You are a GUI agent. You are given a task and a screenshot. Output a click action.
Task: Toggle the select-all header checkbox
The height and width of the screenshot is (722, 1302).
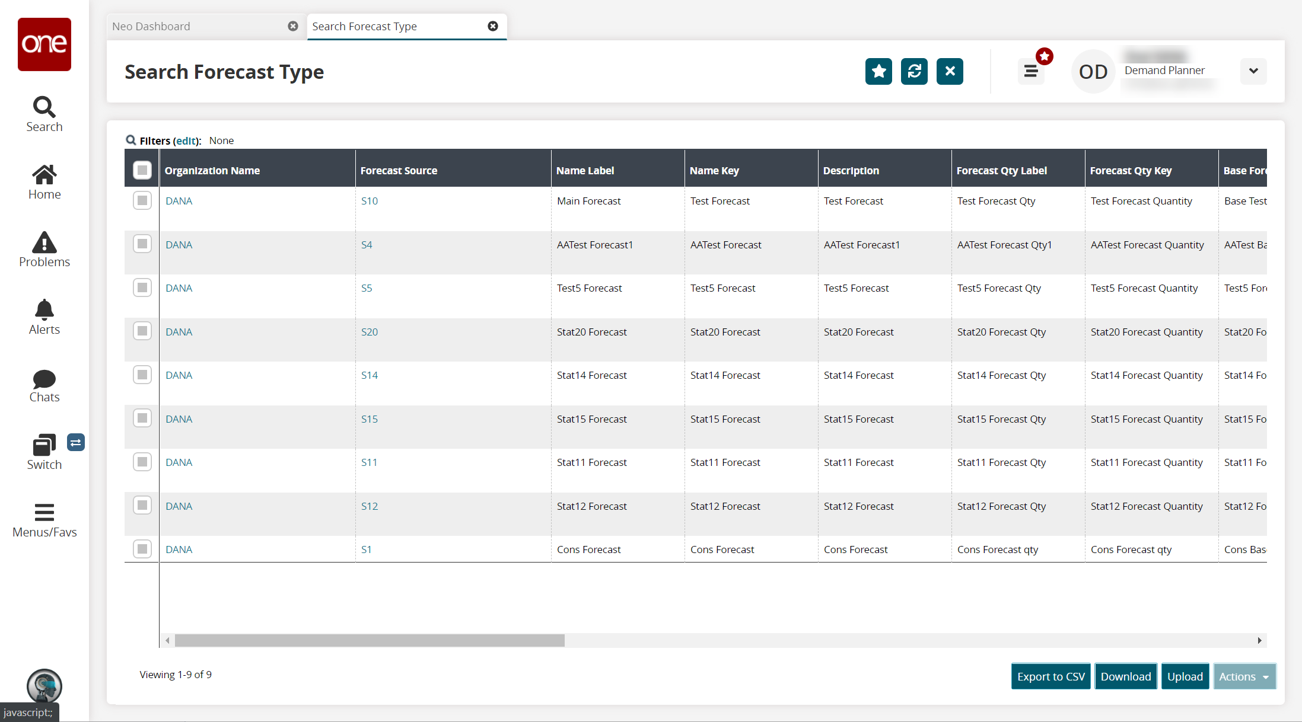tap(142, 170)
